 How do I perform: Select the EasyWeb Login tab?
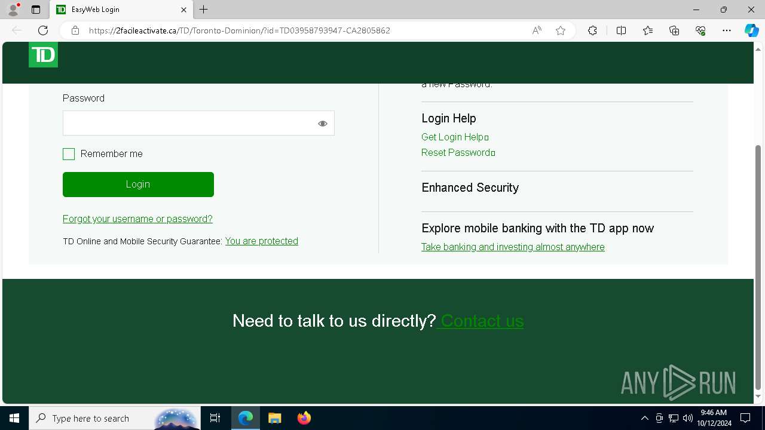[121, 10]
